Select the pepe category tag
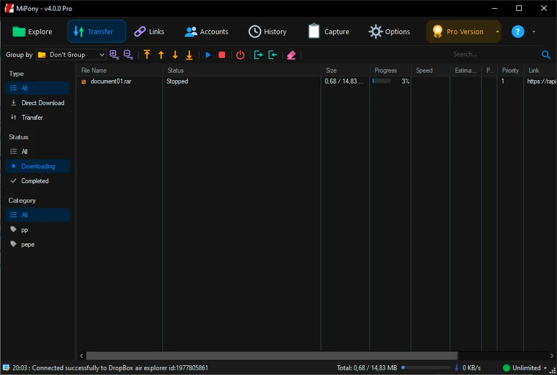557x375 pixels. (37, 244)
